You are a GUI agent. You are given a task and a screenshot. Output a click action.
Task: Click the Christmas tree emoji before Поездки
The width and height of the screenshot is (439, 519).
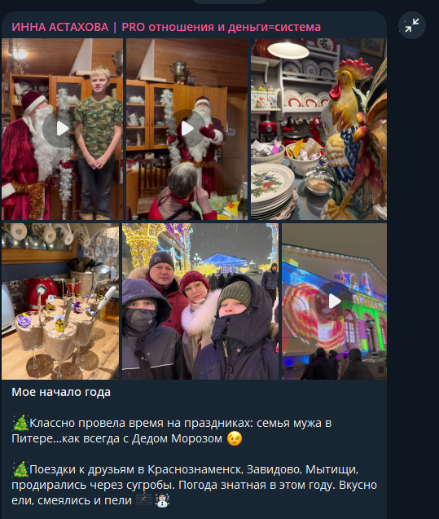coord(20,469)
